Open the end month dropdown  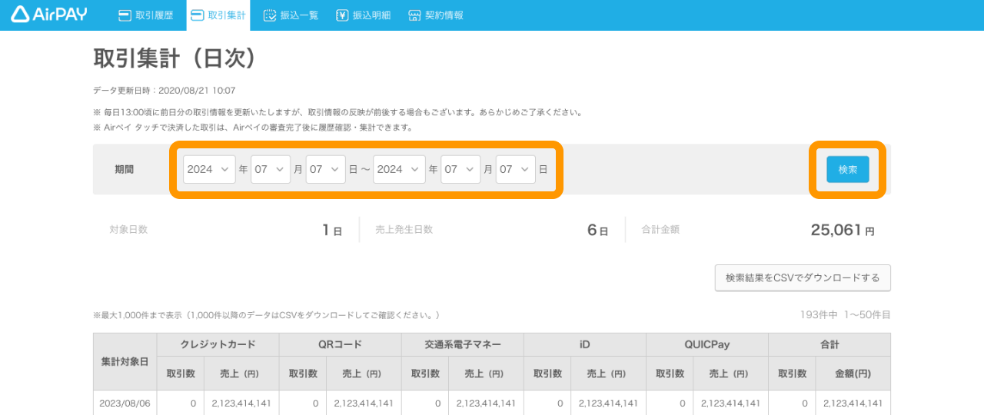(460, 169)
